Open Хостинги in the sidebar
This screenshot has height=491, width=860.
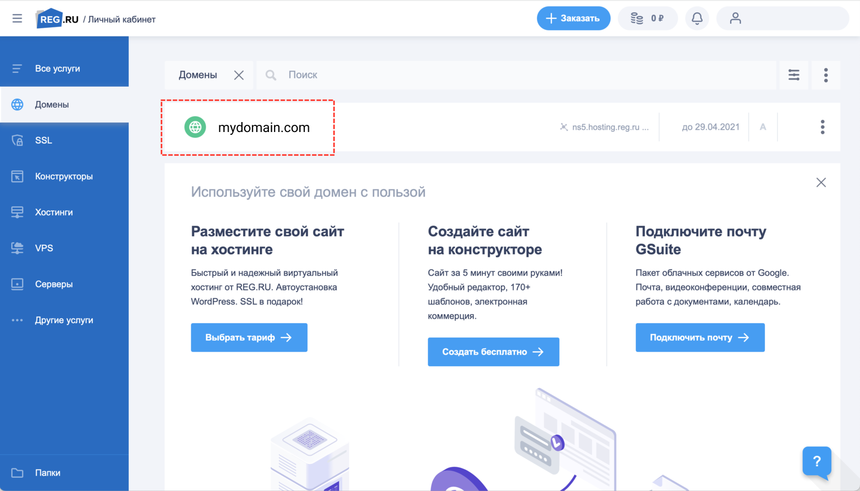pos(54,212)
